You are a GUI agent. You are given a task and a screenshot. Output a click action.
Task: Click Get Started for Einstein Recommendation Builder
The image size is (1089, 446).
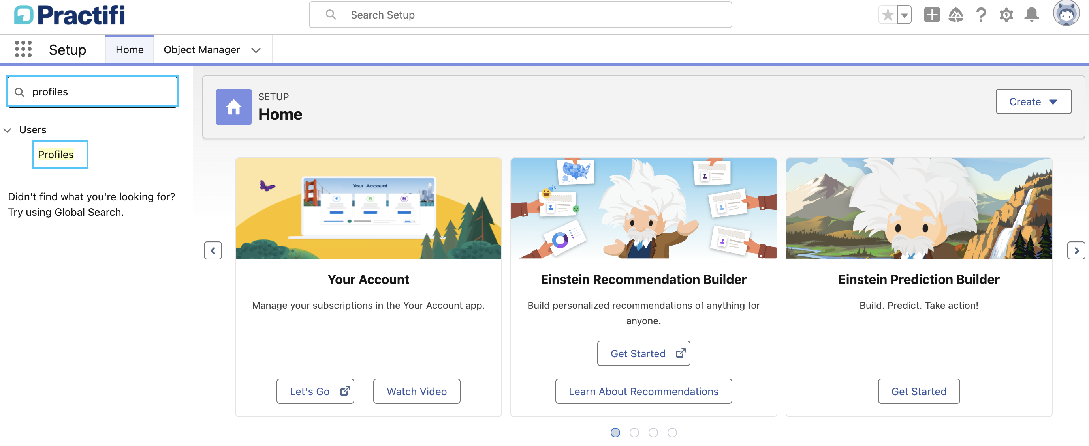643,354
